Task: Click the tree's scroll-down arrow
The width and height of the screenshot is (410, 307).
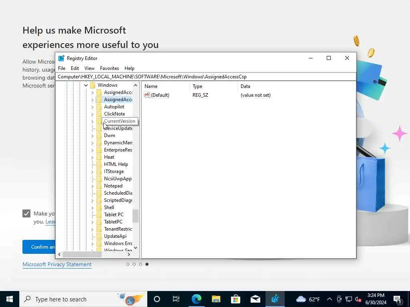Action: 135,248
